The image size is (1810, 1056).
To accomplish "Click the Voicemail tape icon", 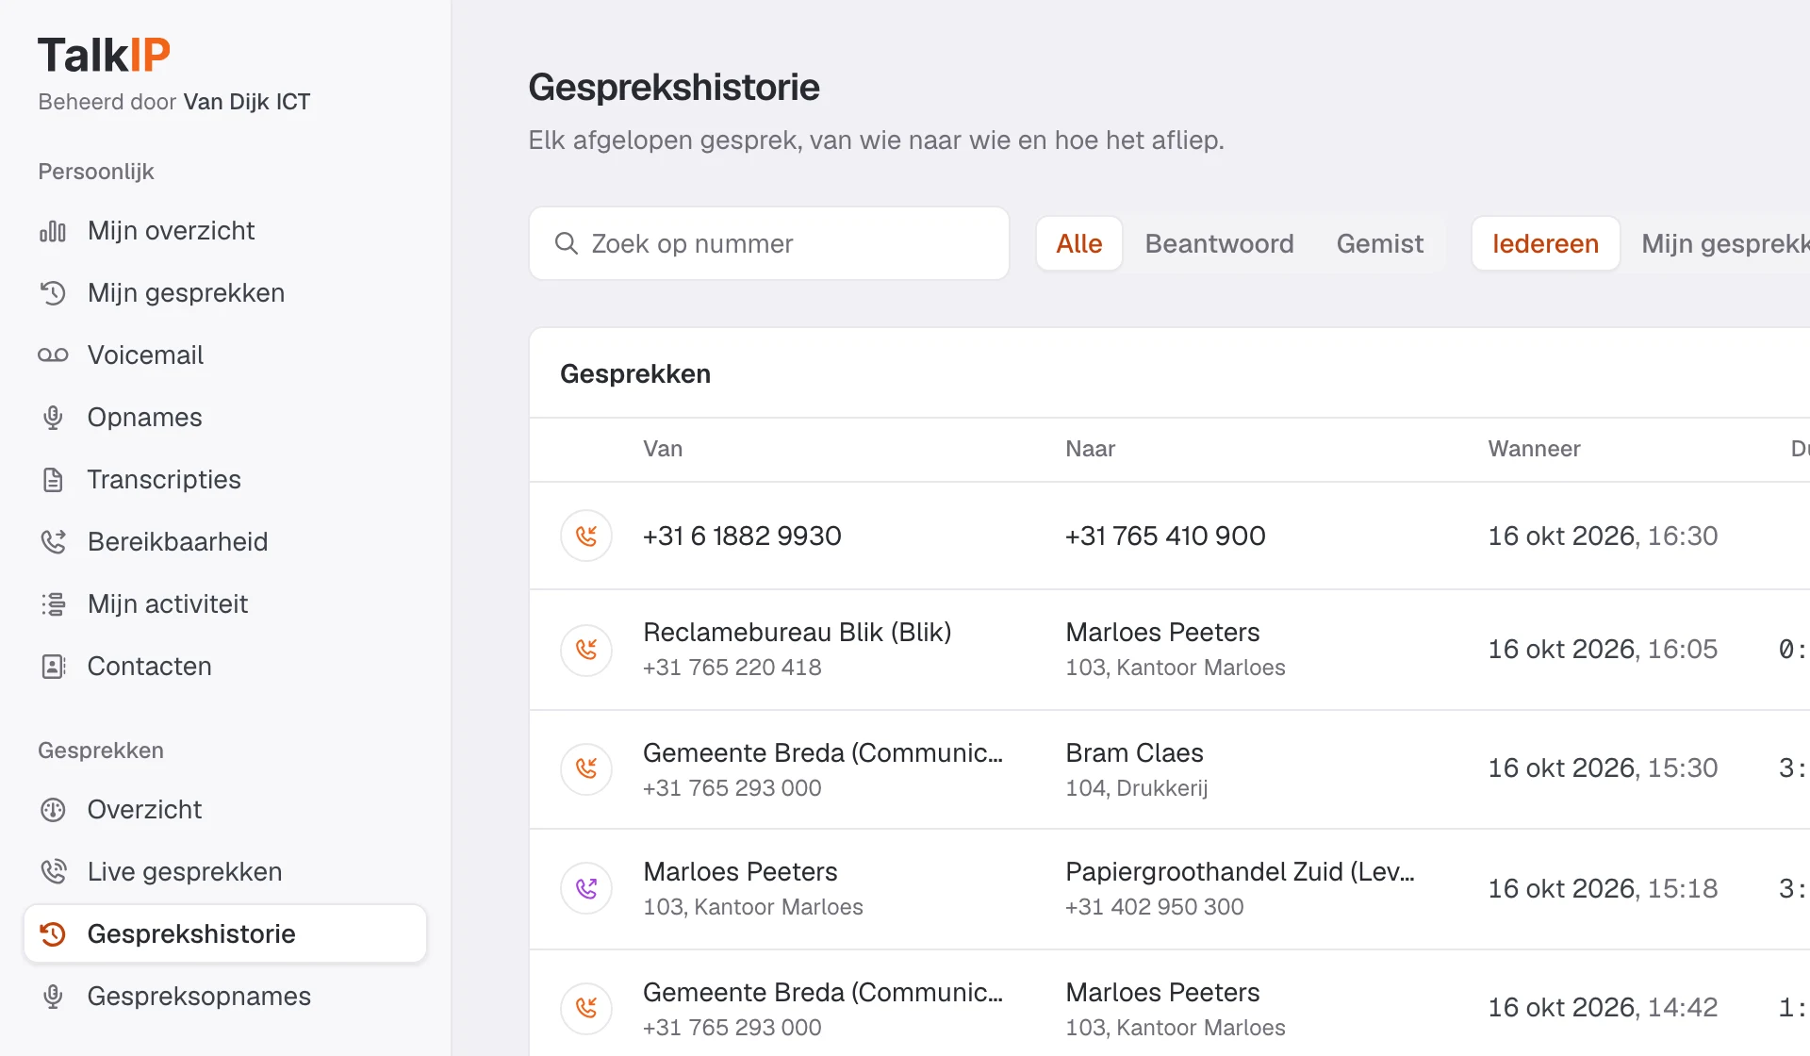I will pos(53,355).
